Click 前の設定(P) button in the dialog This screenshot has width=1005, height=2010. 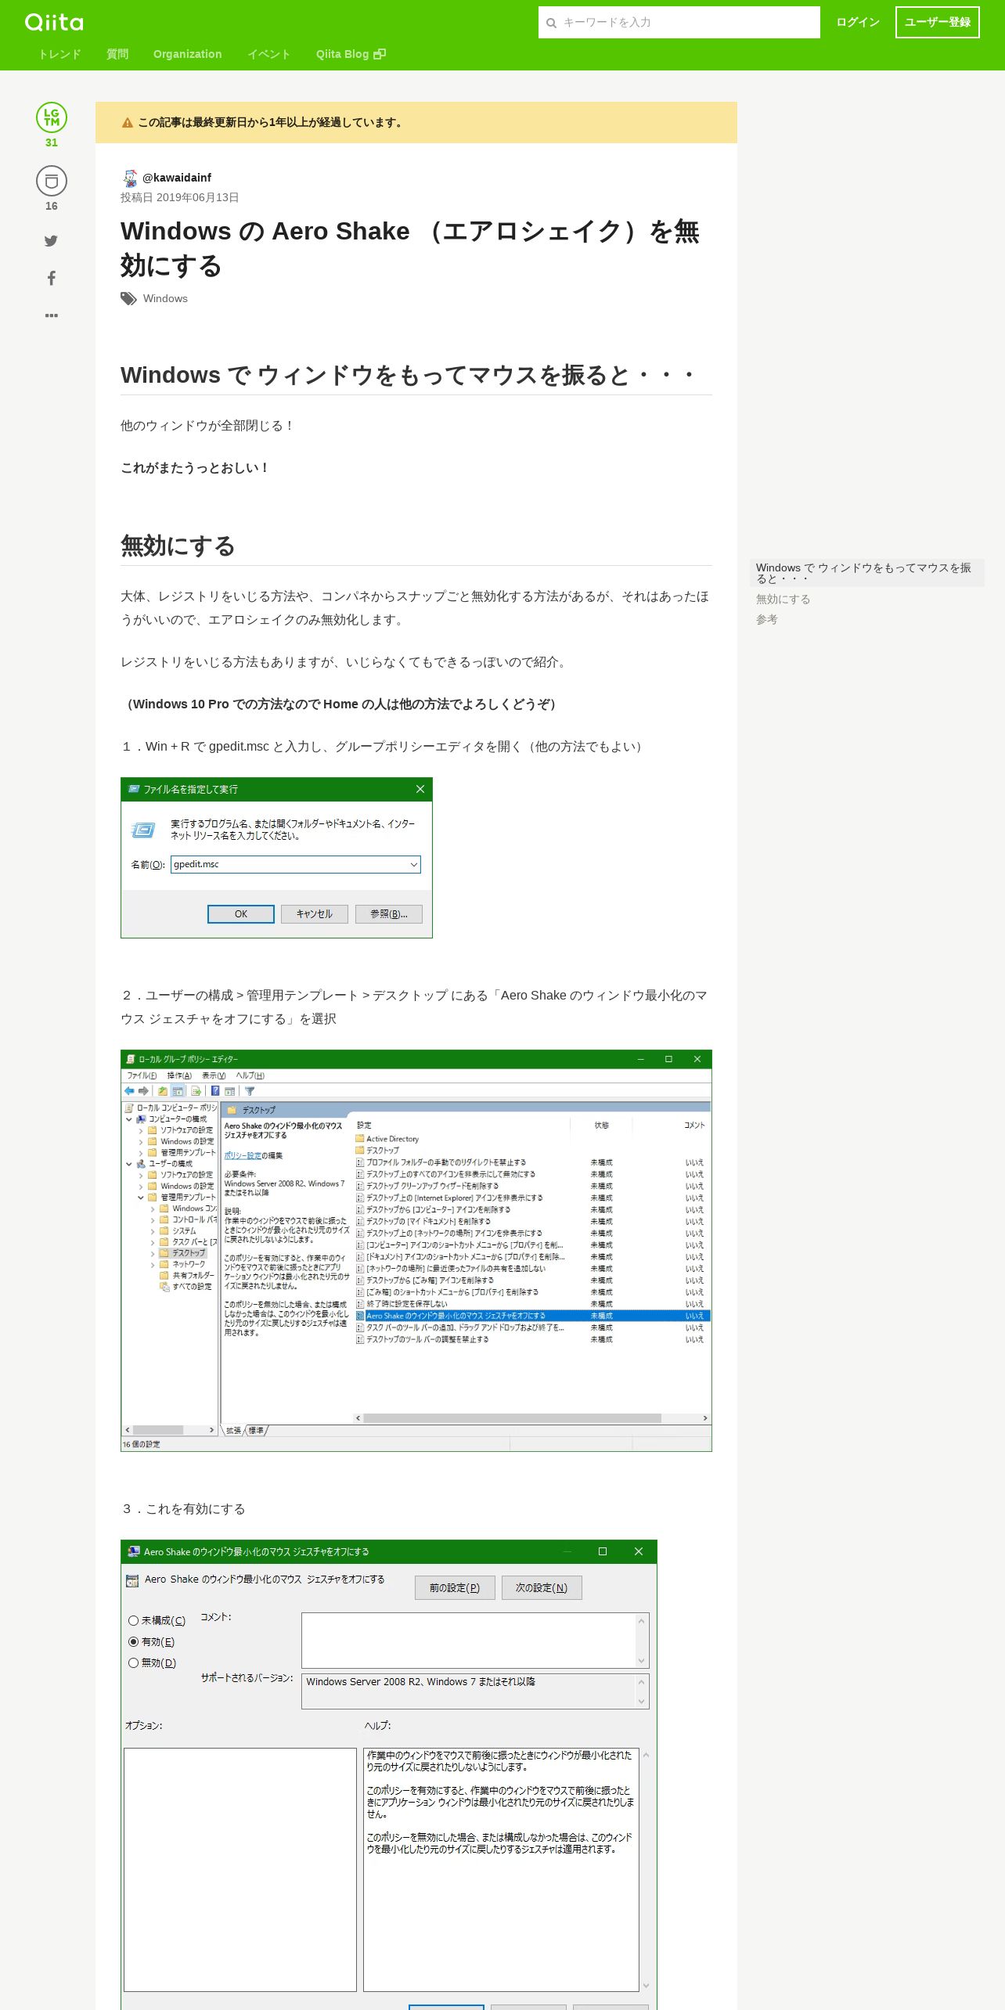(x=455, y=1587)
